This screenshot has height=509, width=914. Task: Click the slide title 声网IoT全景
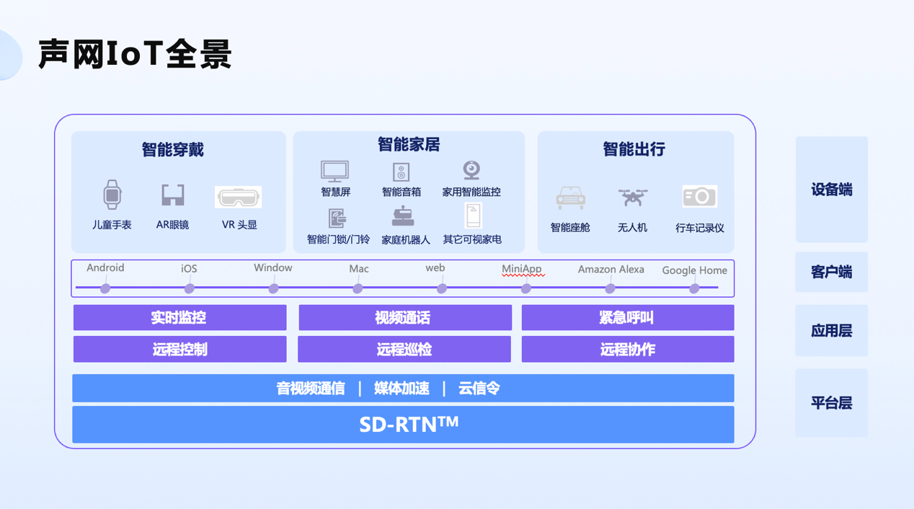[x=135, y=55]
